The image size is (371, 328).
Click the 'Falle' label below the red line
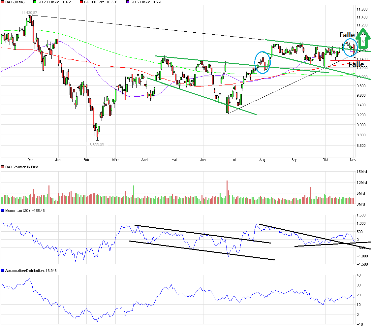356,64
